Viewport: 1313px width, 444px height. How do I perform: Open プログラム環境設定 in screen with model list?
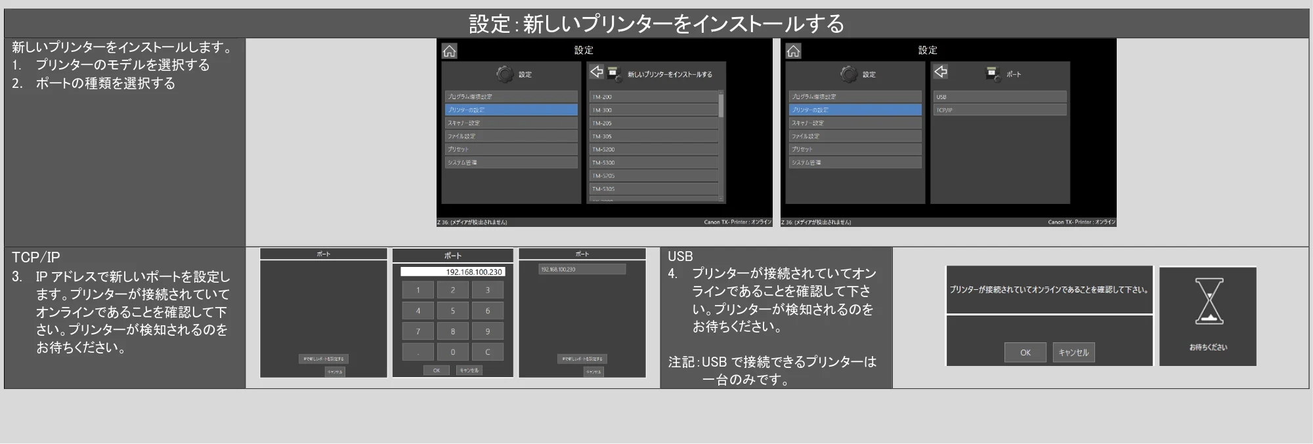[x=511, y=96]
